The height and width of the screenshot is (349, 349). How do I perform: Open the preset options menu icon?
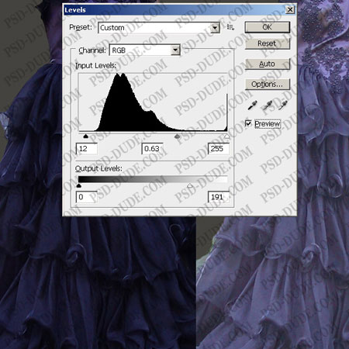[x=230, y=27]
